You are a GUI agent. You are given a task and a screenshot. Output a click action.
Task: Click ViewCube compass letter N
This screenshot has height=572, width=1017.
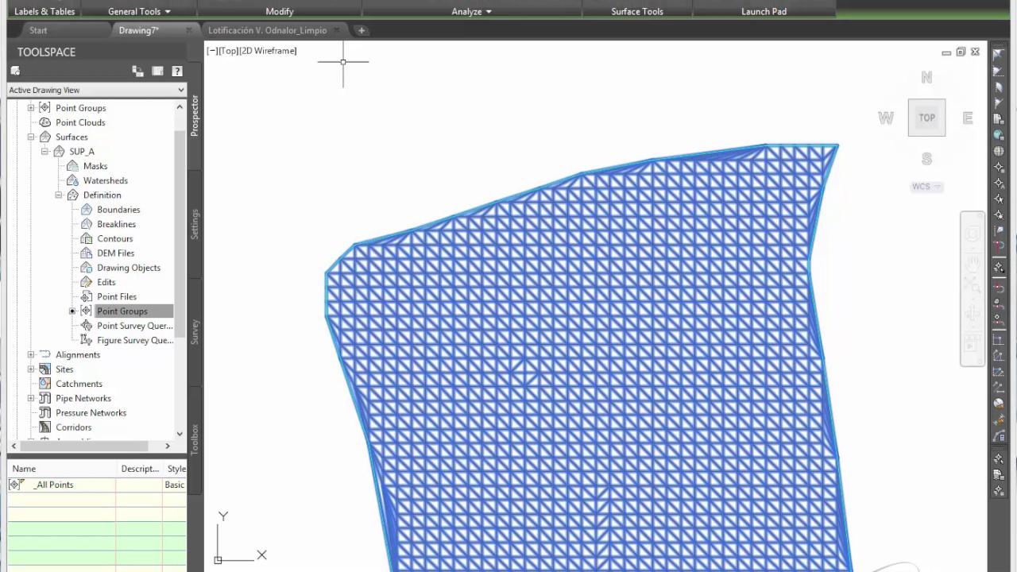click(926, 77)
